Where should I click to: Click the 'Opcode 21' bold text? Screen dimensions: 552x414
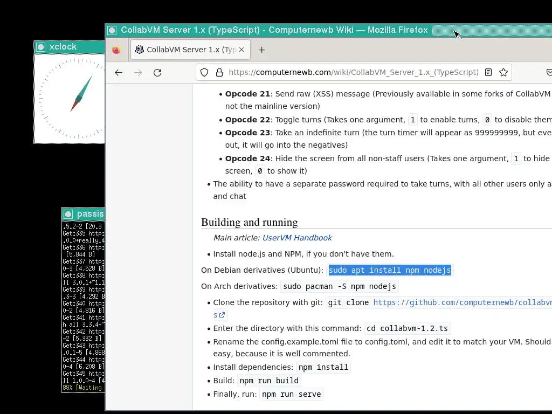pos(247,94)
